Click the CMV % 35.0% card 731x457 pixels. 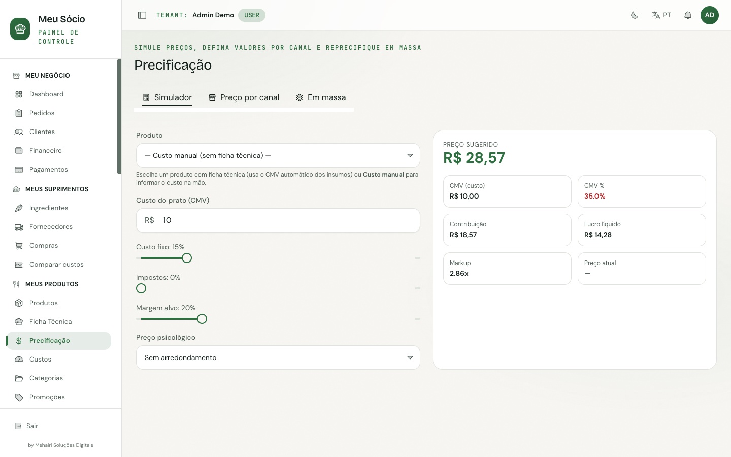click(642, 191)
